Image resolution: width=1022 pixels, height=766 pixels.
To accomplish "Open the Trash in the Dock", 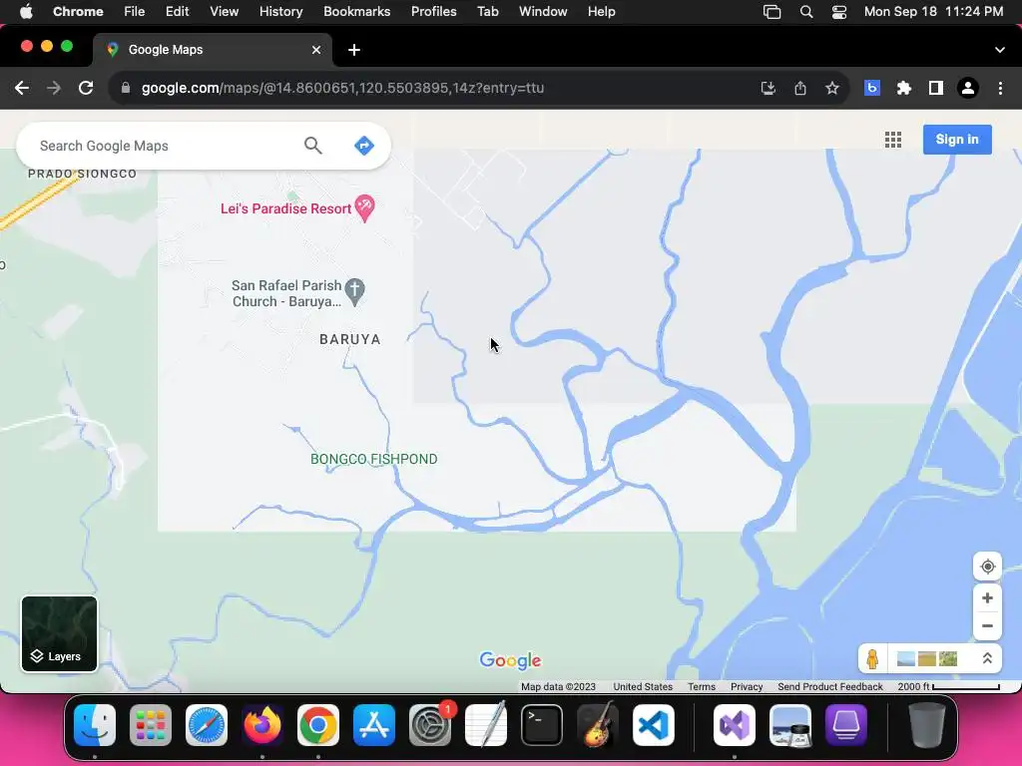I will point(927,725).
